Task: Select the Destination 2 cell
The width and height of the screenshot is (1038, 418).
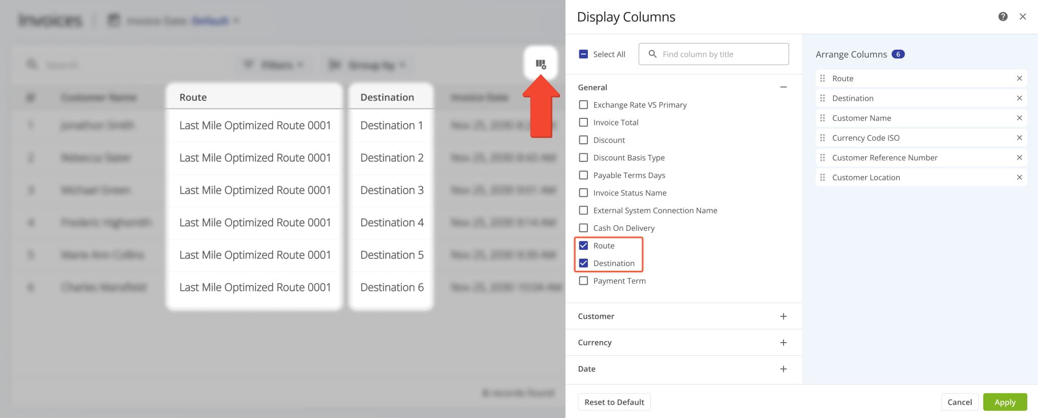Action: (x=391, y=158)
